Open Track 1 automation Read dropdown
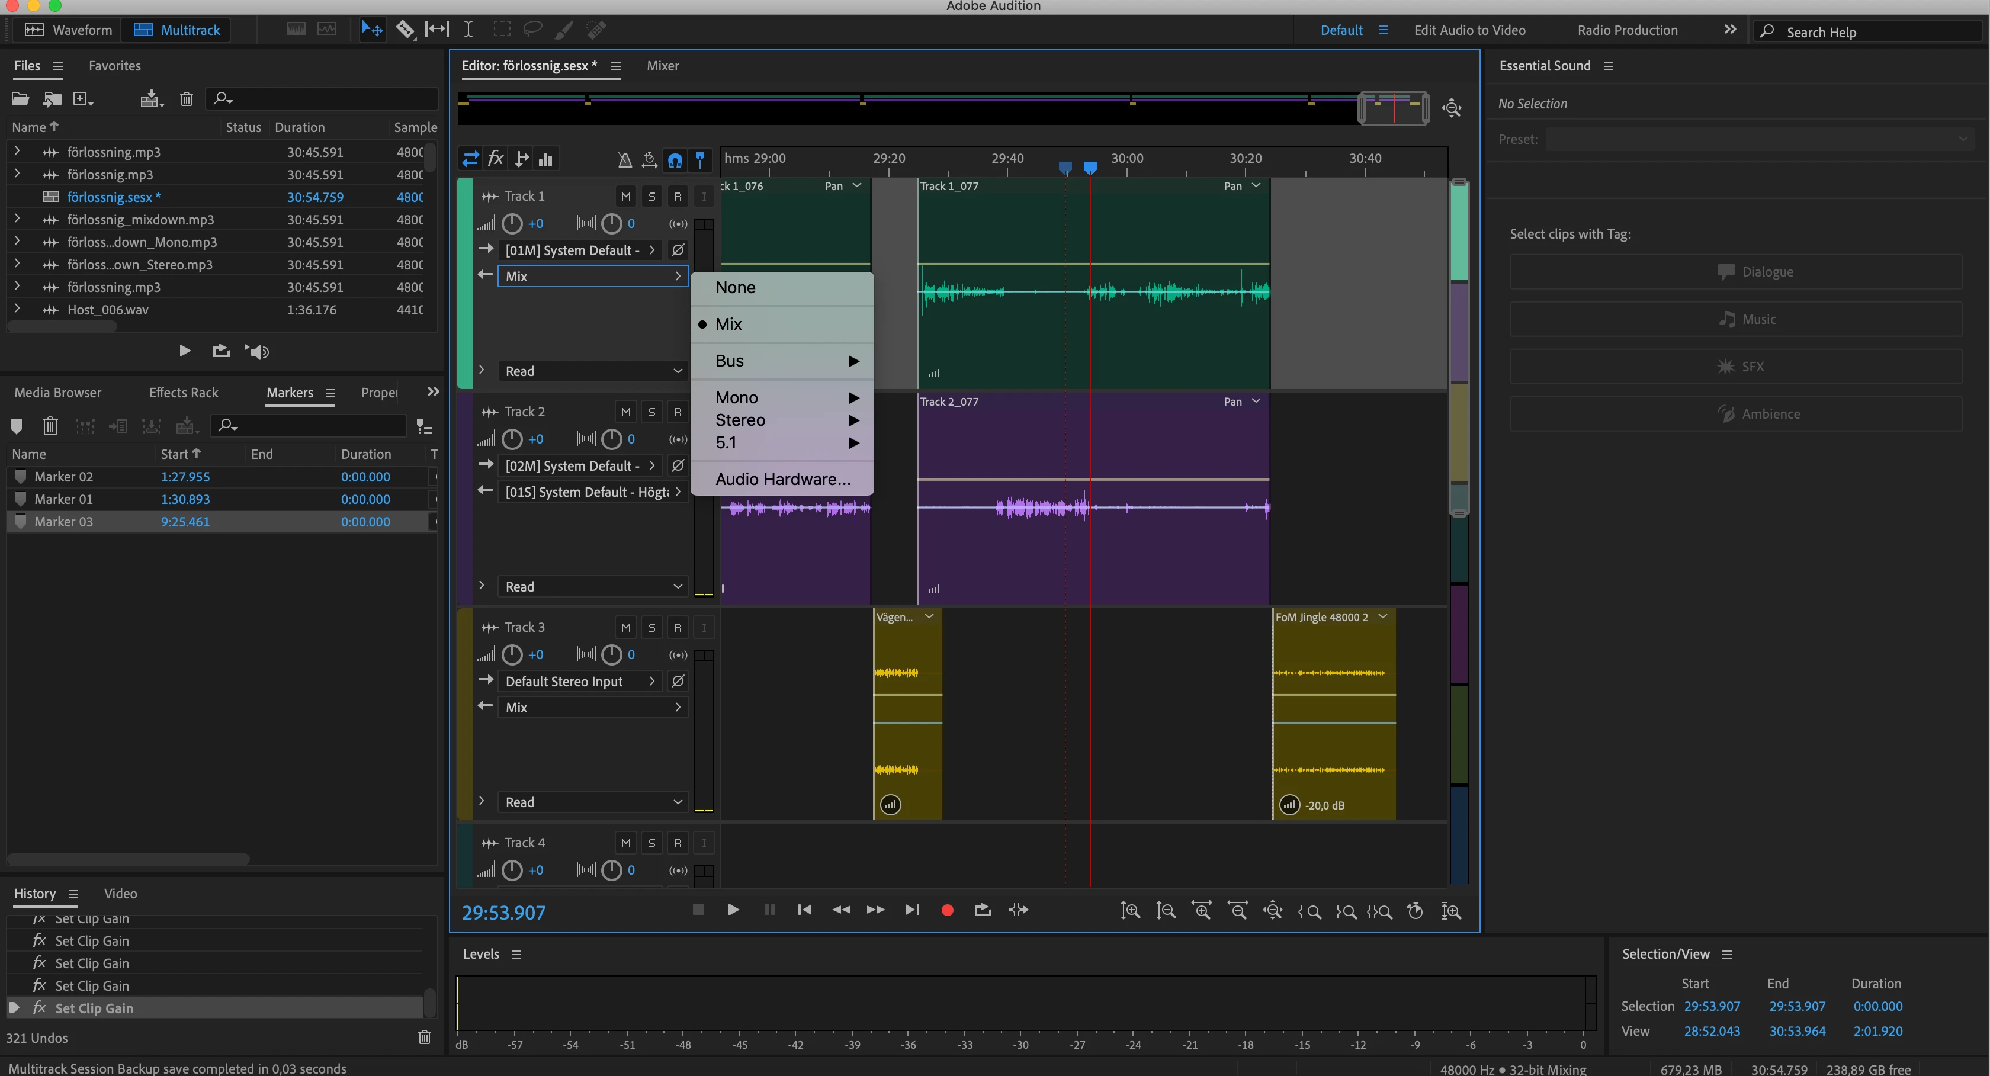1990x1076 pixels. (592, 371)
